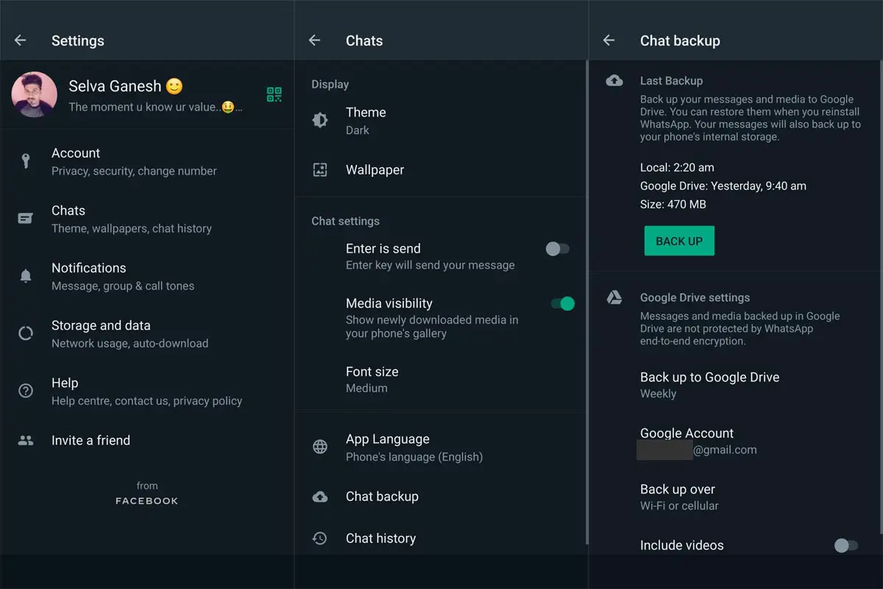Open Account privacy and security settings

tap(147, 161)
